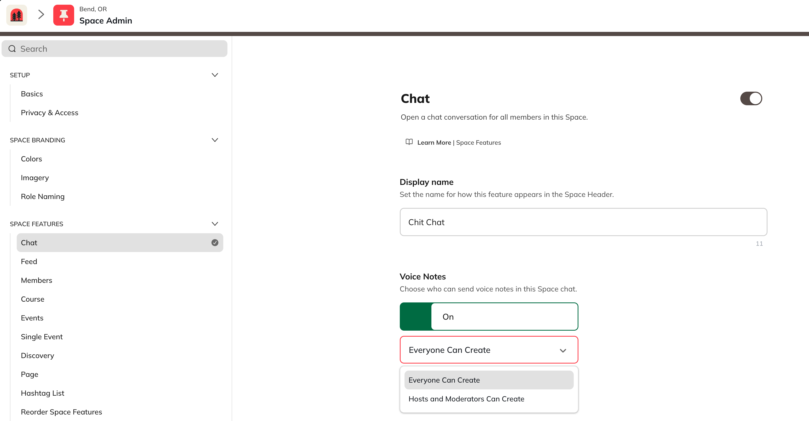This screenshot has width=809, height=421.
Task: Collapse the SETUP section chevron
Action: click(215, 75)
